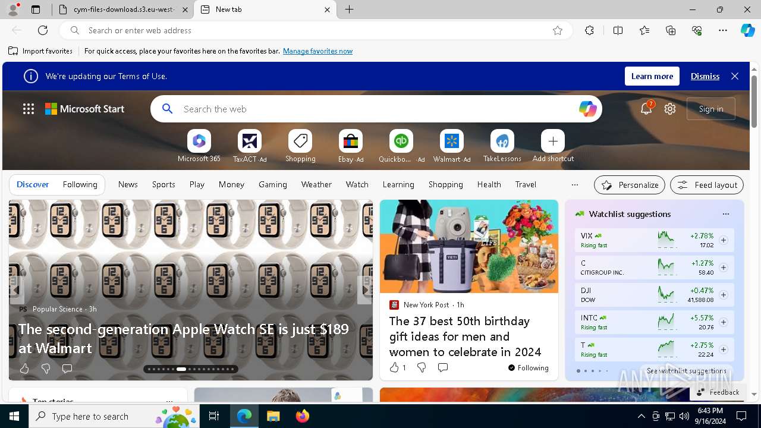Image resolution: width=761 pixels, height=428 pixels.
Task: Sign in to Microsoft Start
Action: (x=711, y=109)
